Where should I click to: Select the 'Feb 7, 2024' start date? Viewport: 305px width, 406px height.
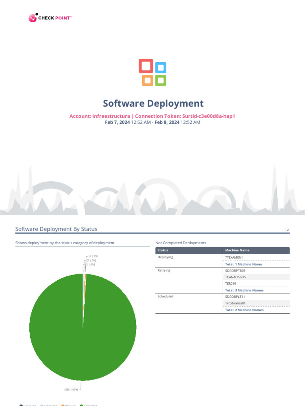coord(117,122)
